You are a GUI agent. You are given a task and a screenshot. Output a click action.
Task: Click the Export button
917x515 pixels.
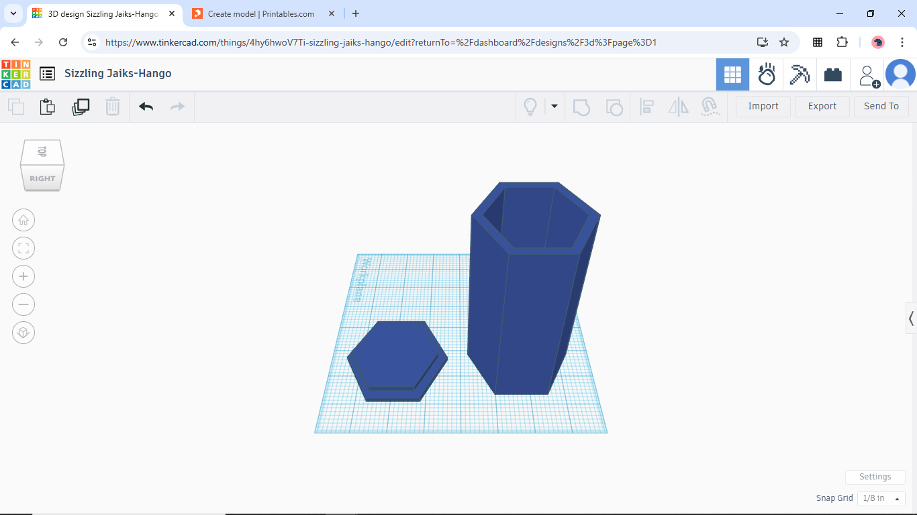pyautogui.click(x=822, y=106)
